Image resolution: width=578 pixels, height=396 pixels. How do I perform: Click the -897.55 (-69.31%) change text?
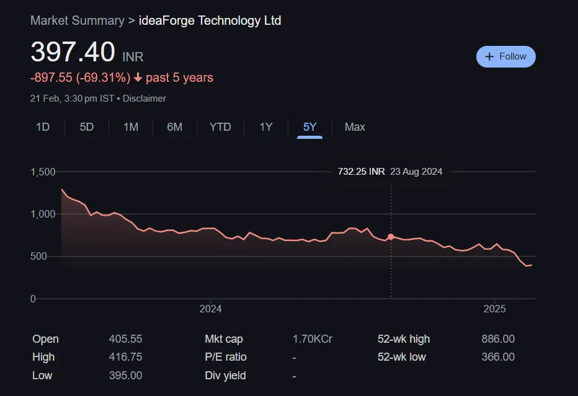tap(81, 77)
